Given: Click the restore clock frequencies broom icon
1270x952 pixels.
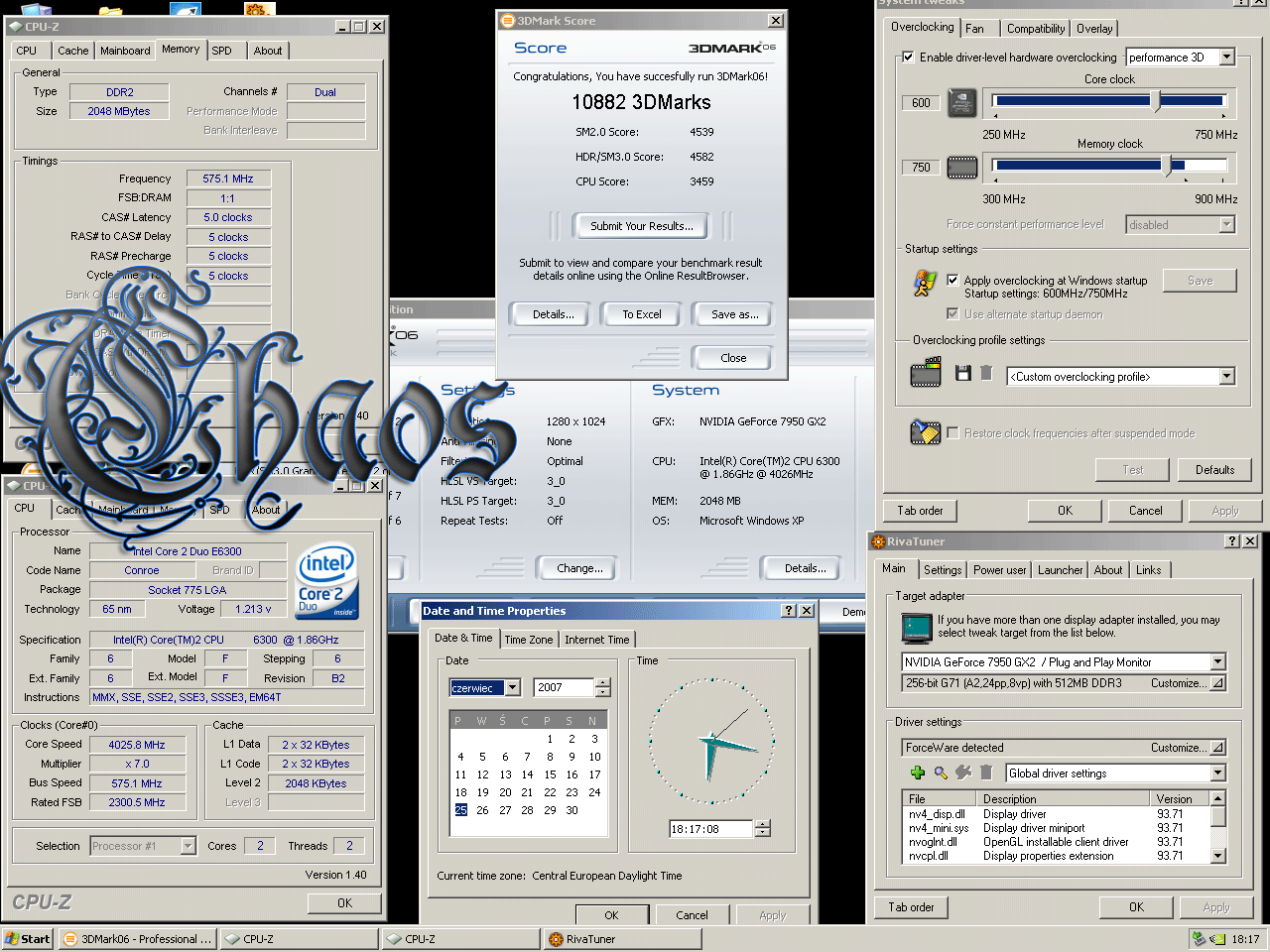Looking at the screenshot, I should pyautogui.click(x=925, y=432).
